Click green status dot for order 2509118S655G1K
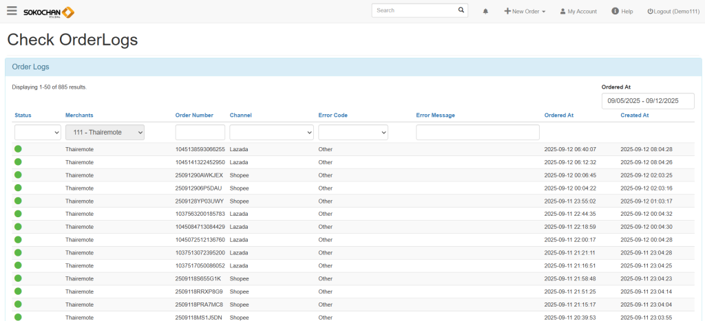 click(18, 278)
